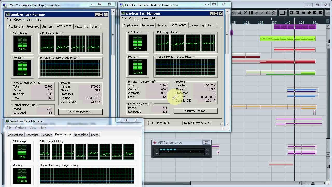Switch to Services tab in FARLEY window
This screenshot has height=187, width=332.
pos(162,25)
